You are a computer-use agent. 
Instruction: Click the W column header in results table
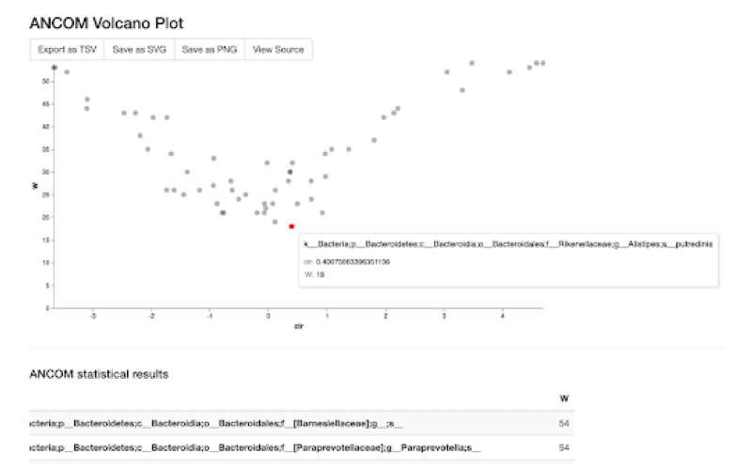coord(563,398)
